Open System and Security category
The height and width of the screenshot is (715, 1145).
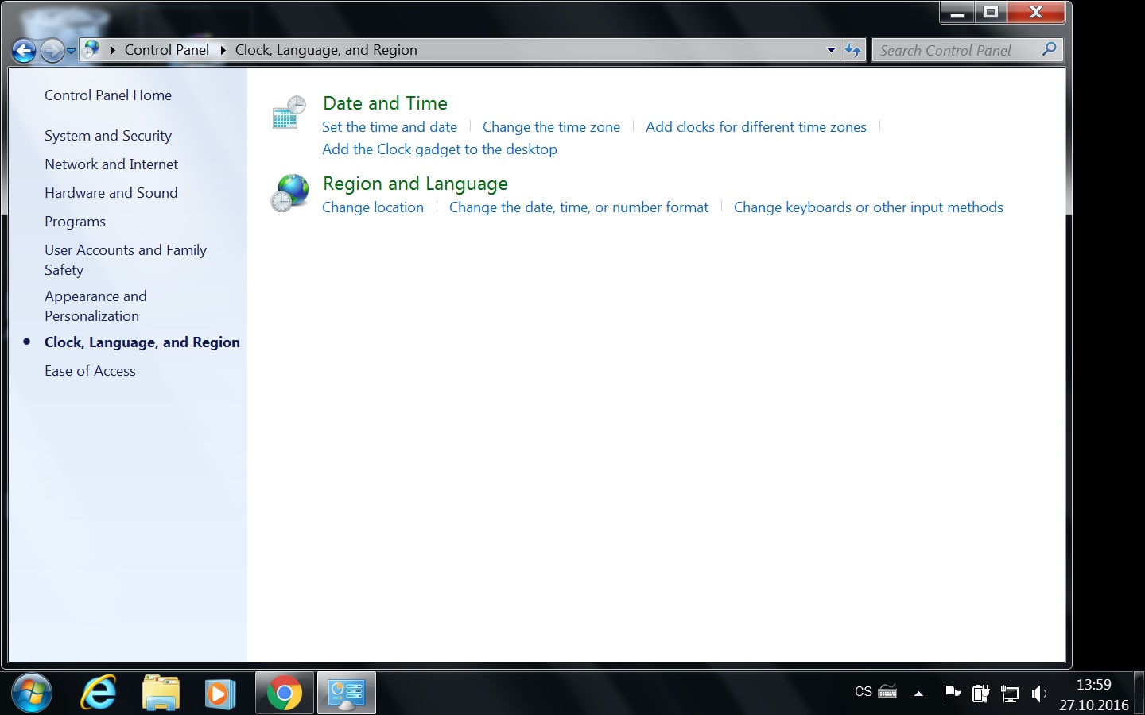(108, 136)
